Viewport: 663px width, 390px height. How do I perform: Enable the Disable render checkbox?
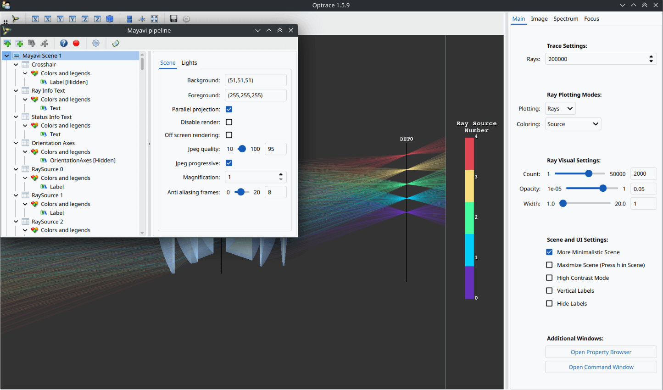coord(229,122)
